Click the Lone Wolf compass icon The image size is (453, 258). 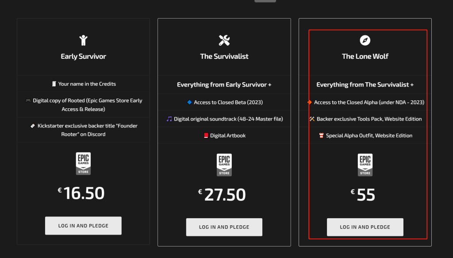[365, 40]
